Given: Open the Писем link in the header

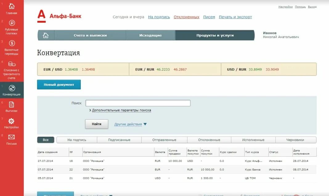Looking at the screenshot, I should (209, 17).
